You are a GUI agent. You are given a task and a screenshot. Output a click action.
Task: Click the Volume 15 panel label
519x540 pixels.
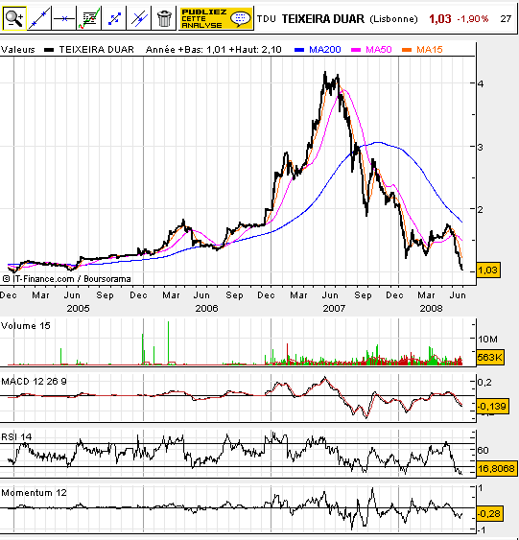(26, 326)
